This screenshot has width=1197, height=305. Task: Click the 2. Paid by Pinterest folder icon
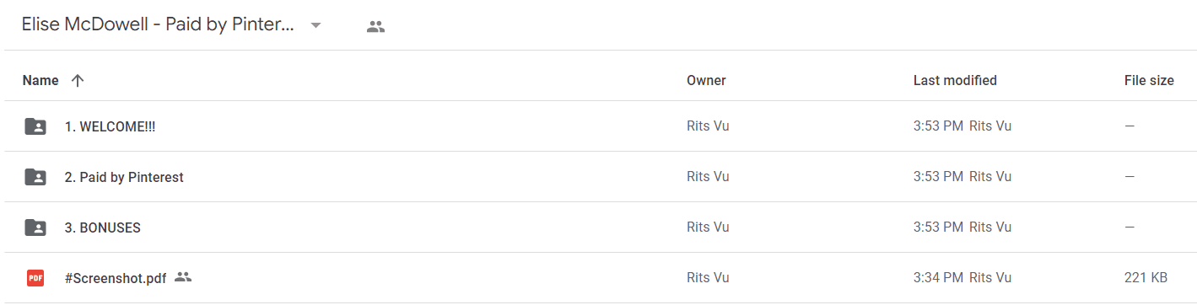35,177
